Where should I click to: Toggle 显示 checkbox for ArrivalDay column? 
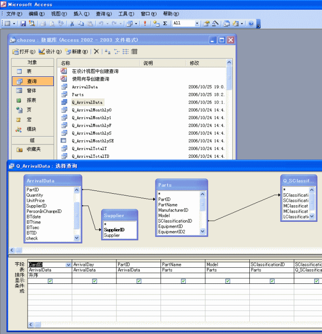tap(95, 281)
